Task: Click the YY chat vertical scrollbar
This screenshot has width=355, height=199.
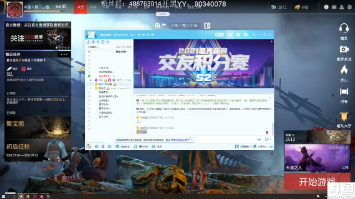Action: click(272, 129)
